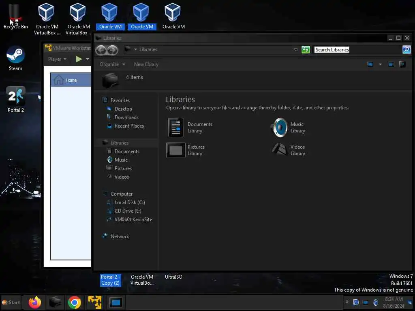Select Documents in the sidebar tree
Viewport: 415px width, 311px height.
point(127,151)
